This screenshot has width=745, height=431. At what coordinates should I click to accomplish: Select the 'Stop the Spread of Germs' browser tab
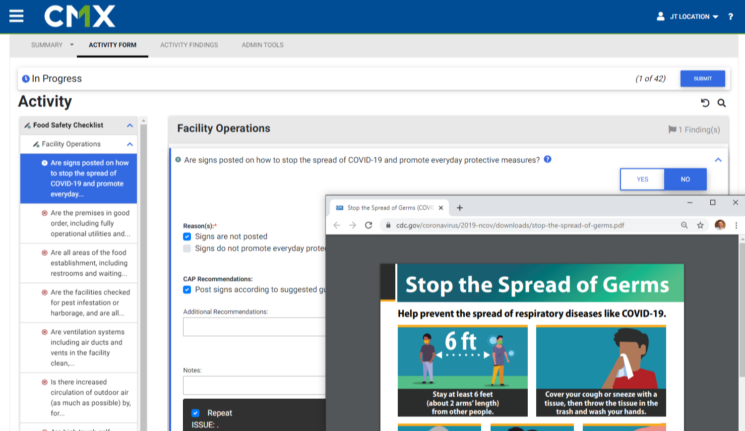point(389,208)
